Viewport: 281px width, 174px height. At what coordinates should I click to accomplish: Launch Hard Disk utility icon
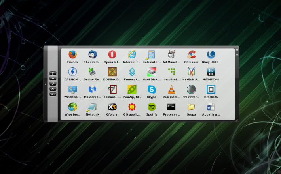pyautogui.click(x=152, y=72)
